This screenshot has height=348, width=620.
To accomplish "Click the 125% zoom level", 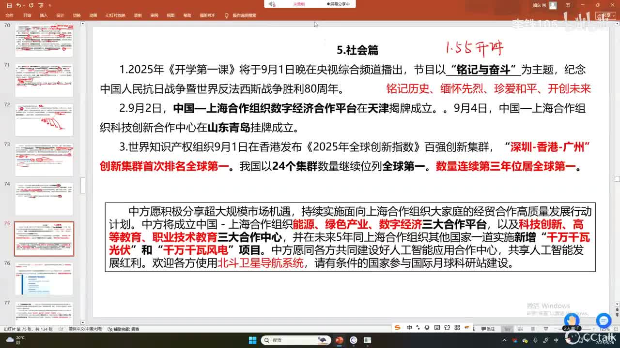I will click(x=605, y=329).
